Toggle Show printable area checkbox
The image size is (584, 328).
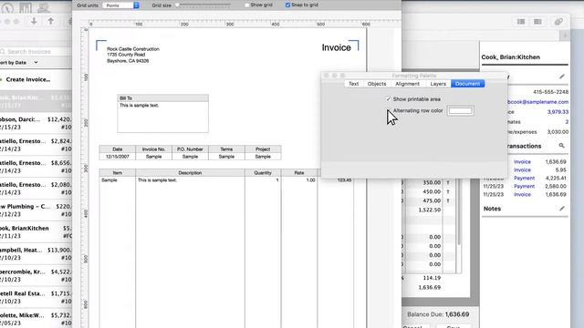[x=389, y=99]
